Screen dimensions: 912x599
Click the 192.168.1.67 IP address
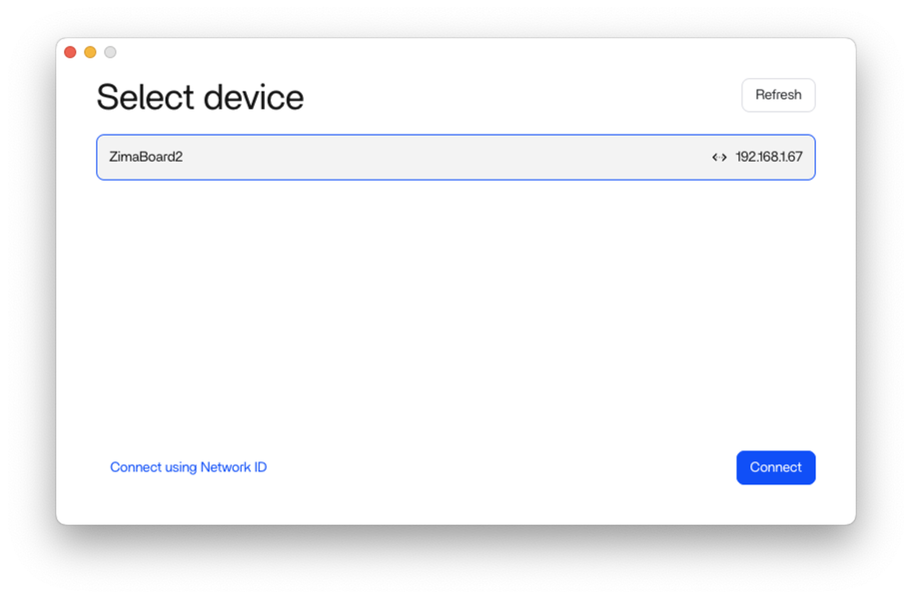(x=769, y=158)
